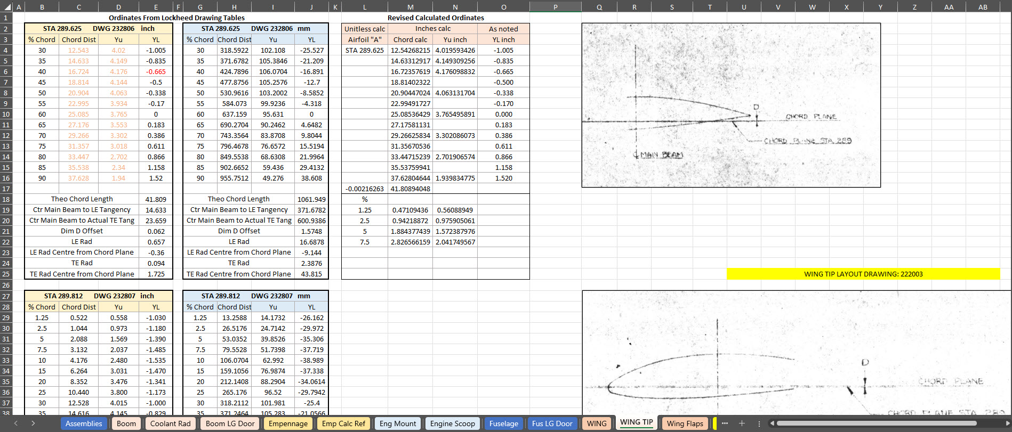The height and width of the screenshot is (432, 1012).
Task: Switch to the Boom LG Door tab
Action: pyautogui.click(x=230, y=423)
